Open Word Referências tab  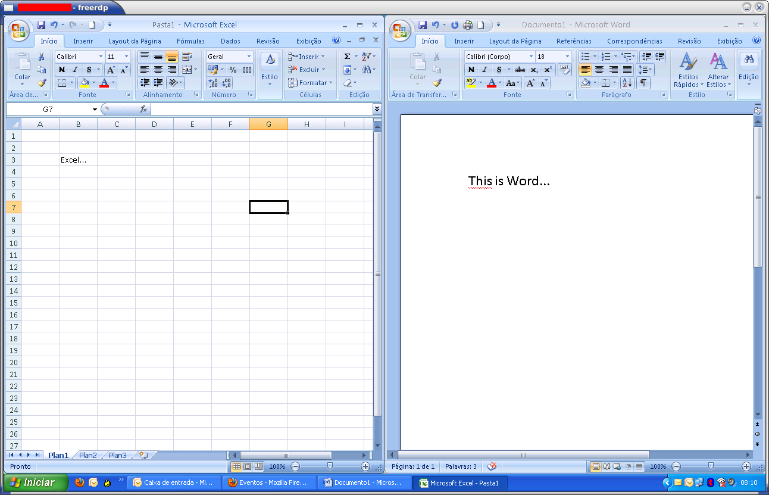574,41
